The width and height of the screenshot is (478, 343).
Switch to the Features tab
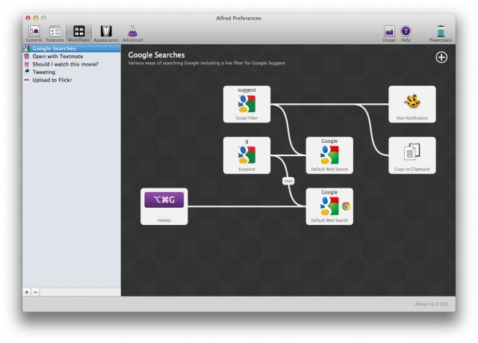pyautogui.click(x=55, y=32)
